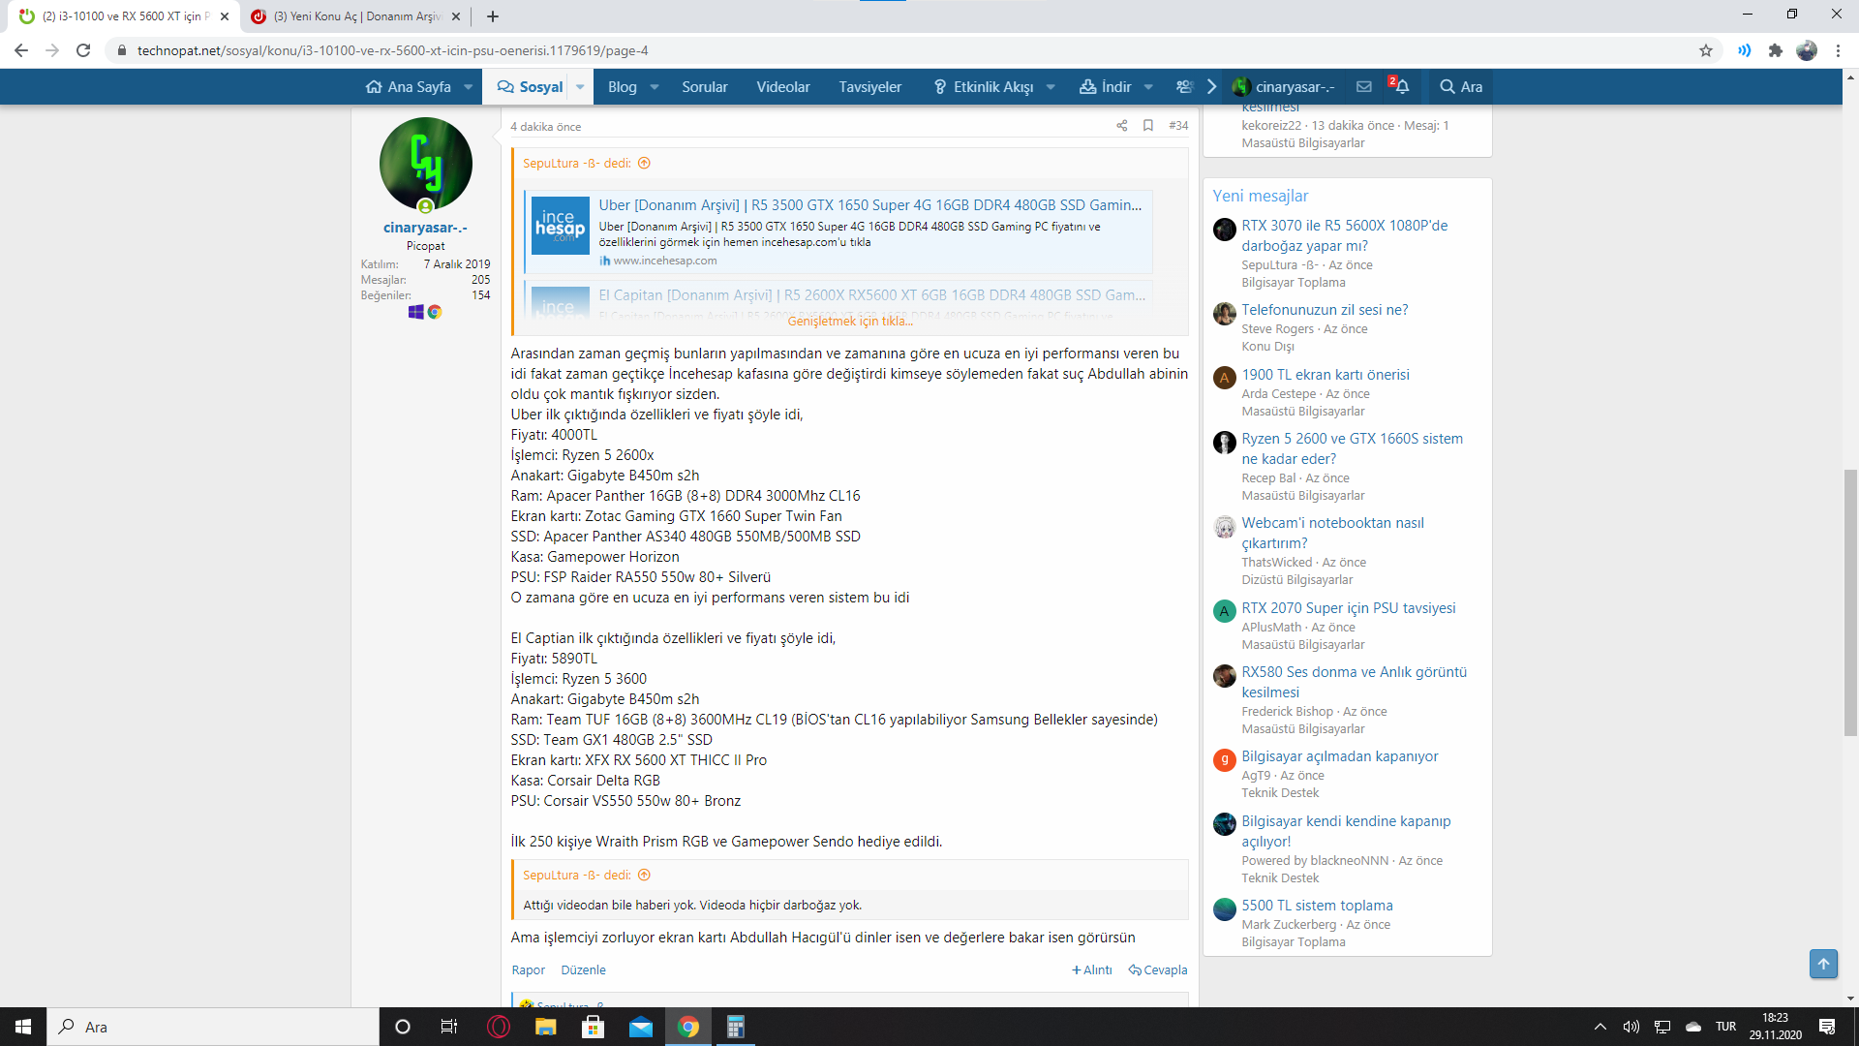Open the Etkinlik Akışı dropdown arrow

[1051, 87]
